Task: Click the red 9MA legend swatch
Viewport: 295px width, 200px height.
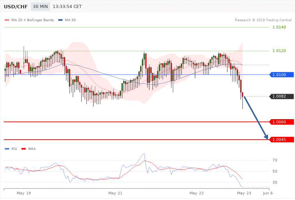Action: click(24, 149)
